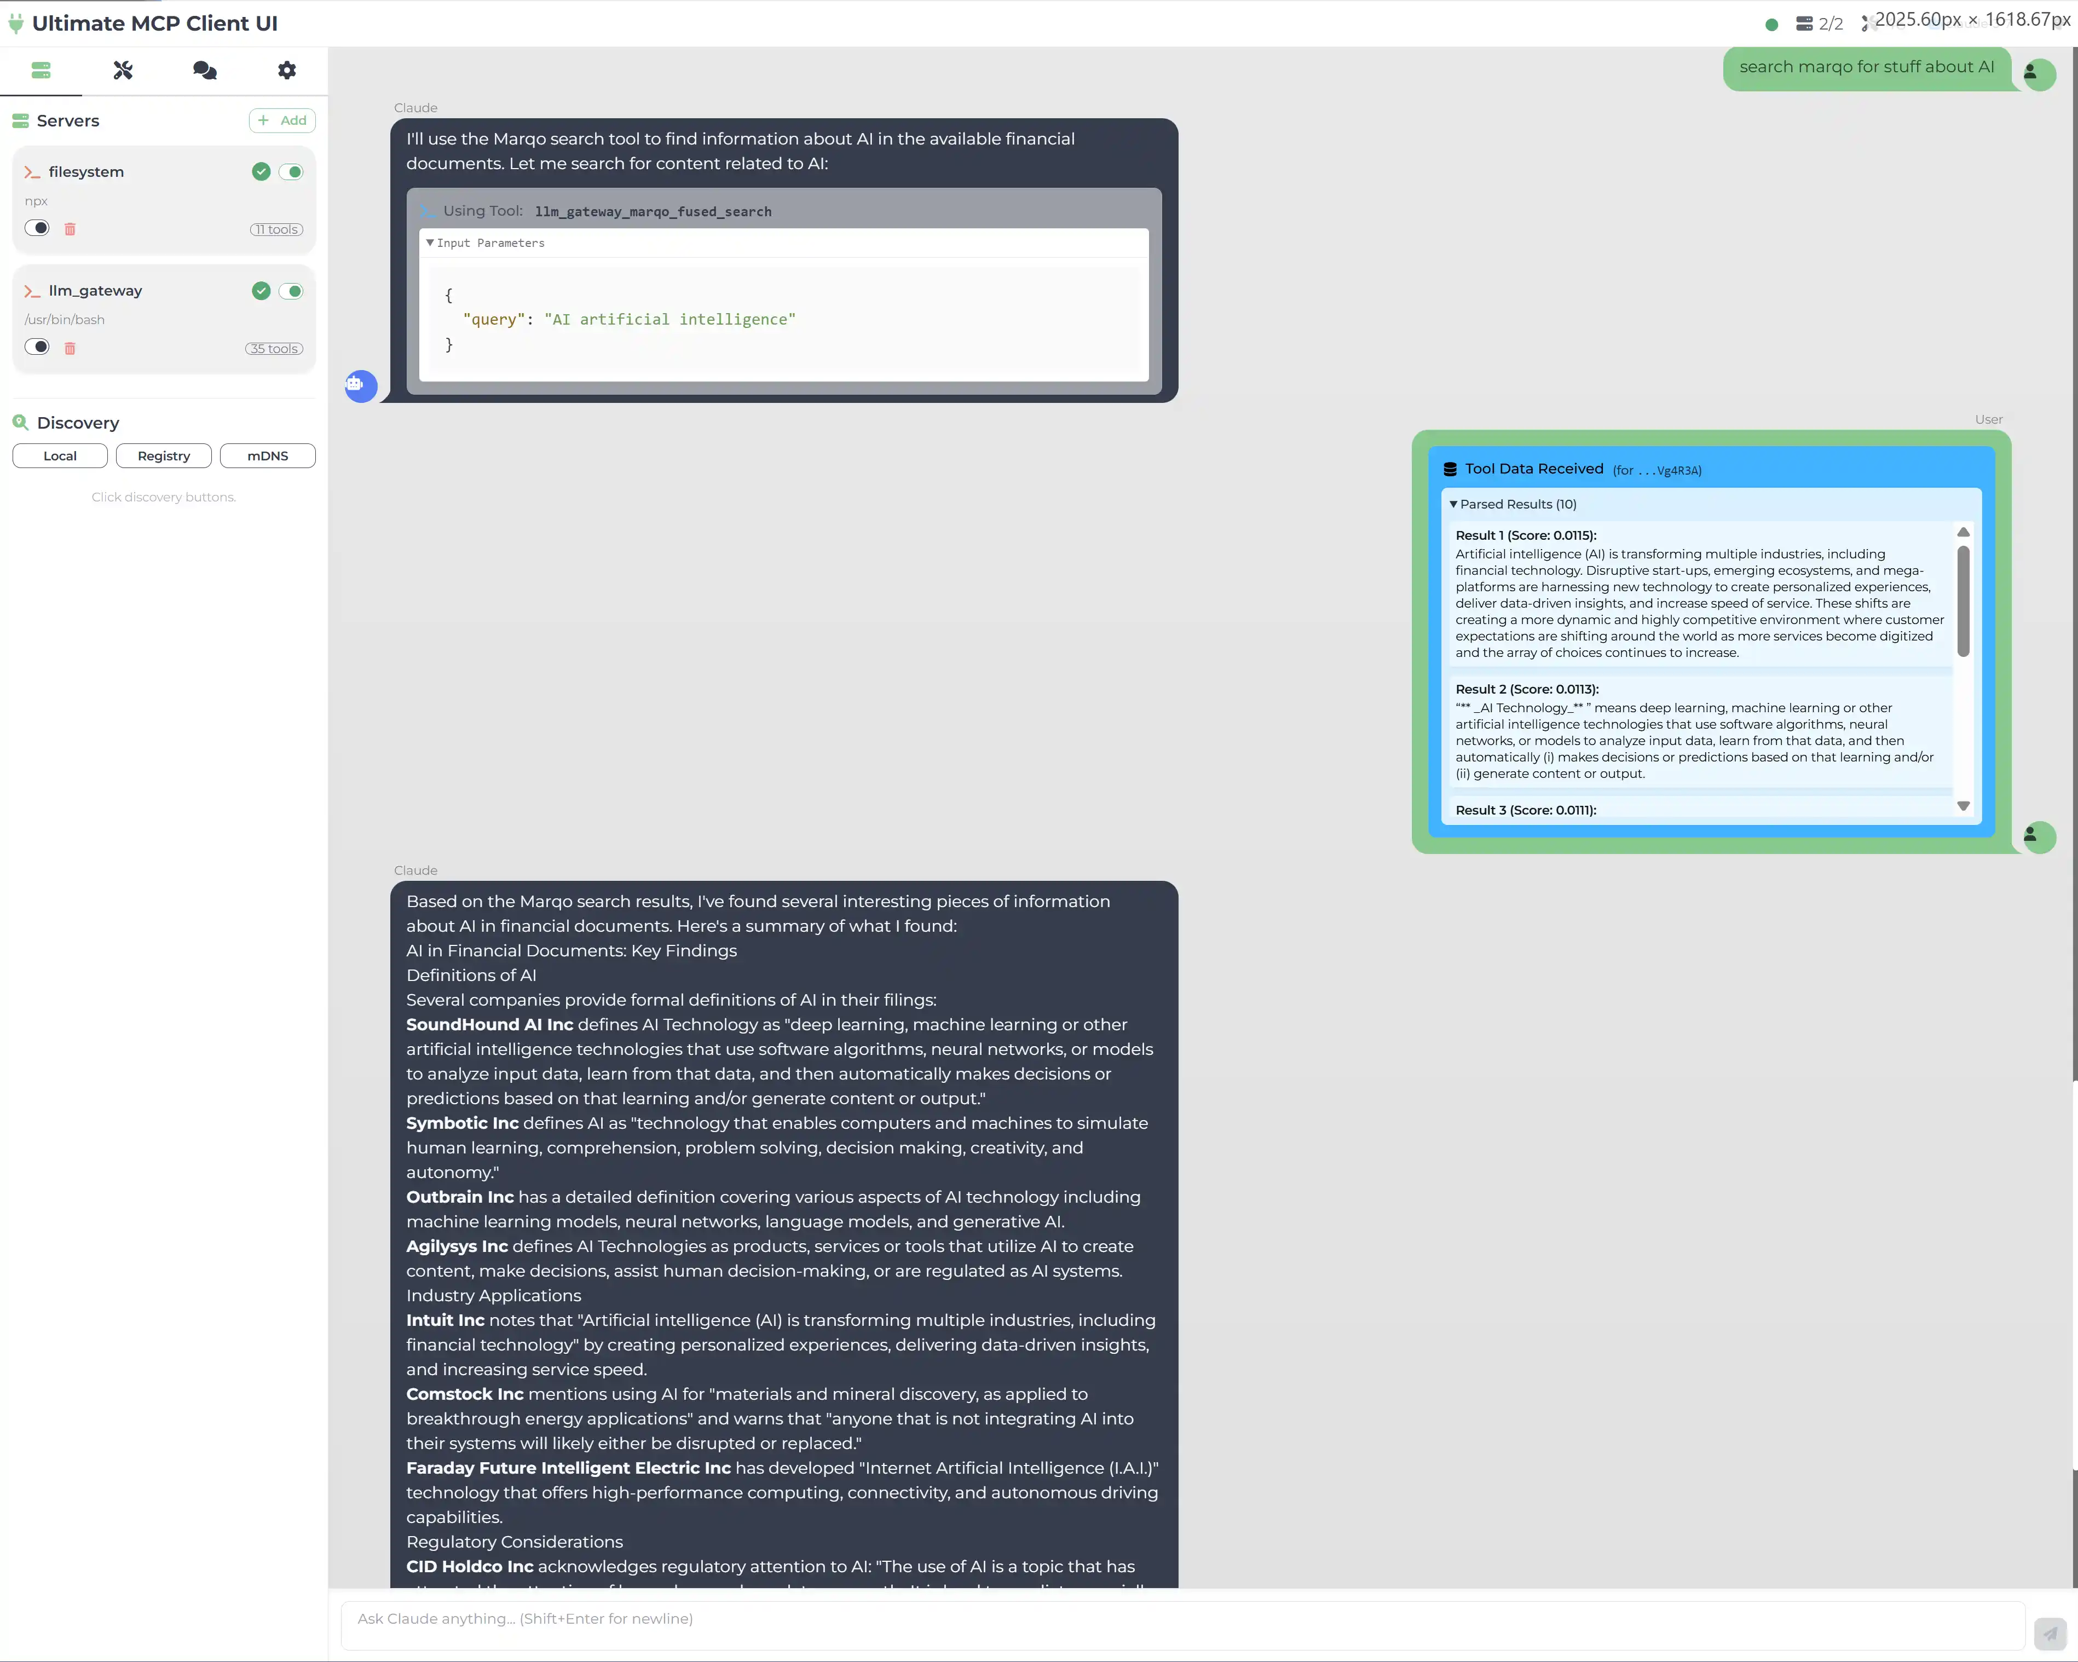This screenshot has width=2078, height=1662.
Task: Click the green check status of filesystem
Action: point(261,171)
